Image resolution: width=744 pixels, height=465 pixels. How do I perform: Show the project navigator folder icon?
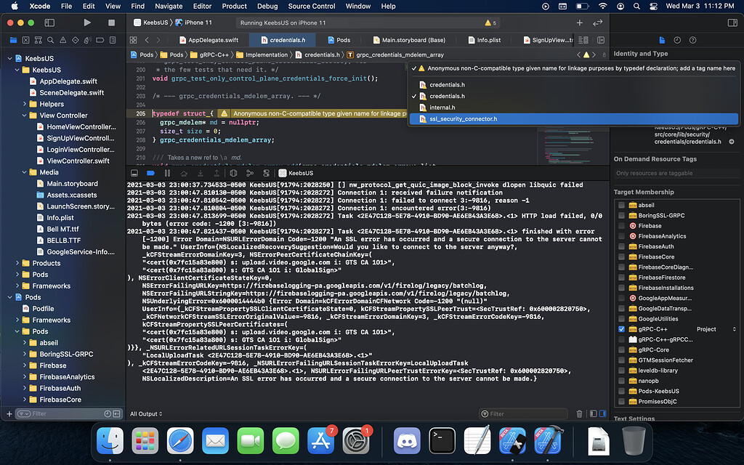click(13, 40)
